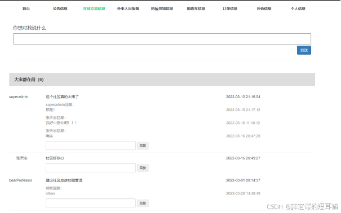Click timestamp 2022-03-15 21:16:54
341x213 pixels.
243,97
